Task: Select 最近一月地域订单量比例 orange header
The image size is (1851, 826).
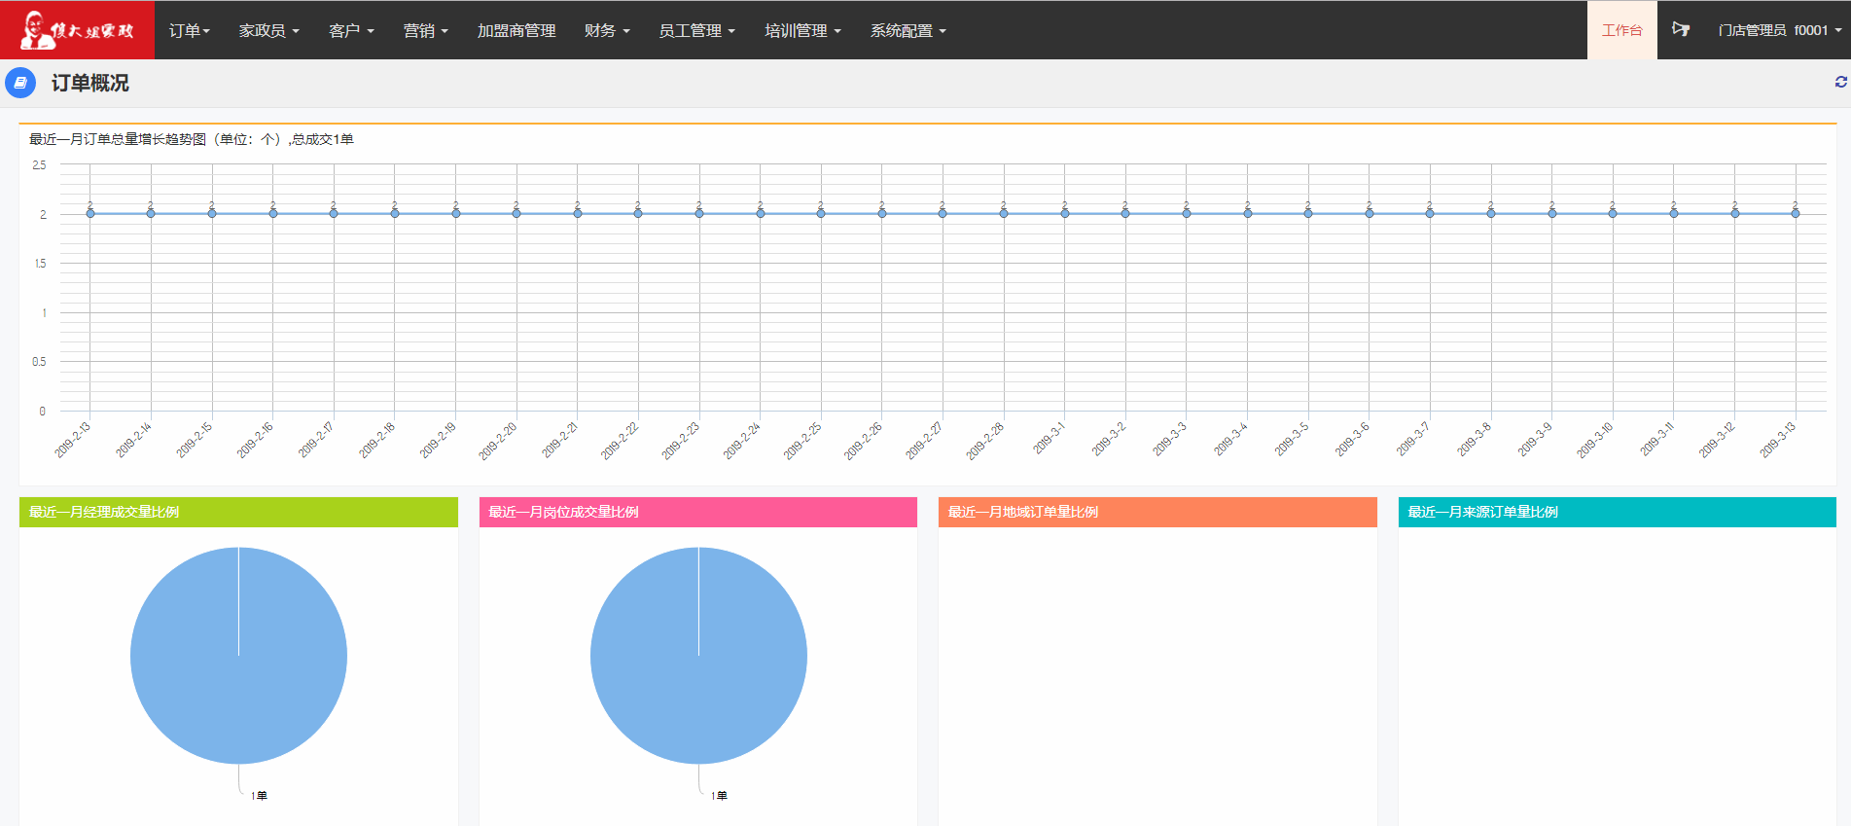Action: click(1157, 512)
